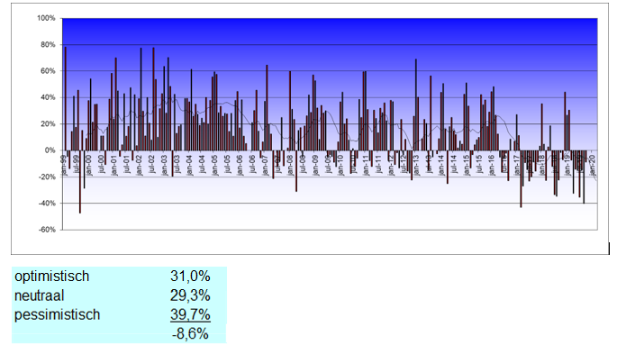
Task: Click the jan-03 x-axis label
Action: 165,165
